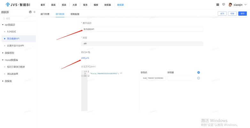Open the app grid icon in header
The width and height of the screenshot is (250, 128).
(x=218, y=5)
